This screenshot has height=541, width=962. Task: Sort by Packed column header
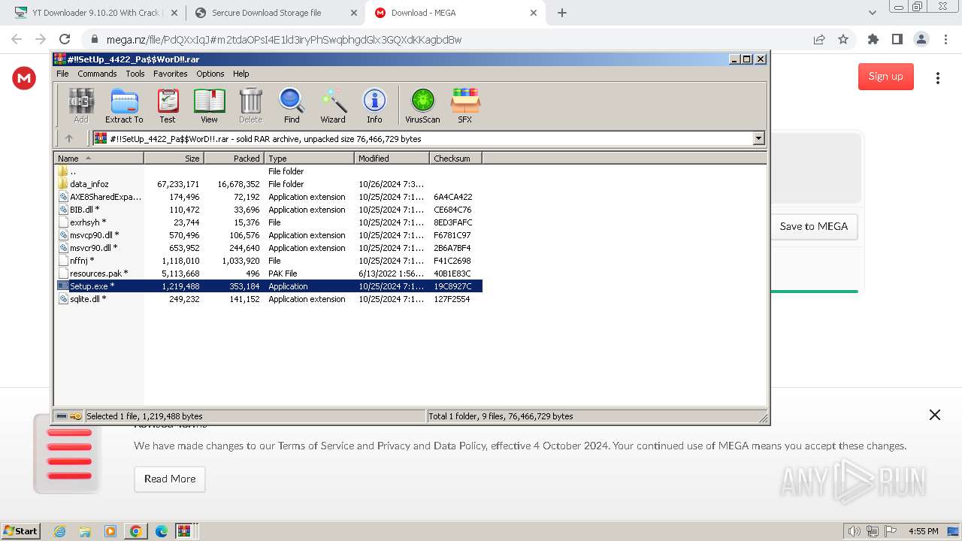[x=234, y=159]
